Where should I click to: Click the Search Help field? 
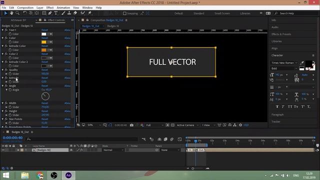[x=296, y=13]
